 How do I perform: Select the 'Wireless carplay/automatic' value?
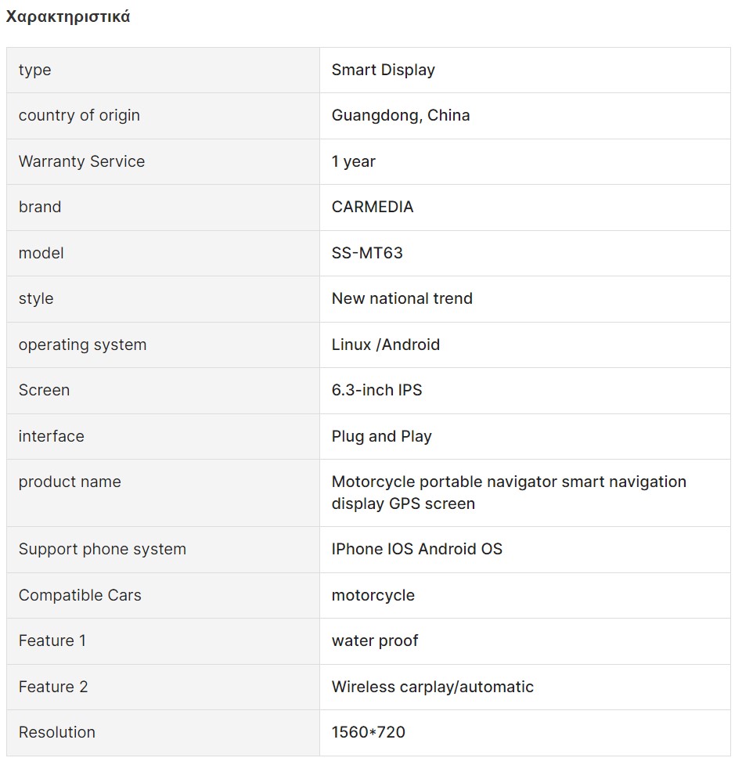[432, 687]
